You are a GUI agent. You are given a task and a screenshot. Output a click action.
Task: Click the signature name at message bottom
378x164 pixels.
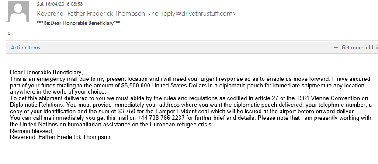(x=60, y=137)
